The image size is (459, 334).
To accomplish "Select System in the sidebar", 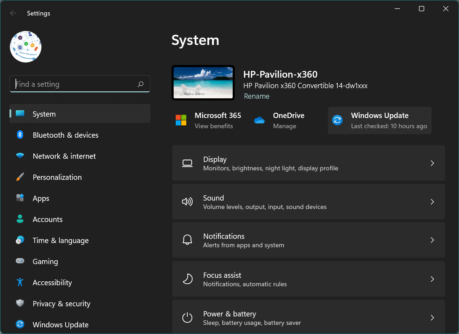I will [80, 114].
